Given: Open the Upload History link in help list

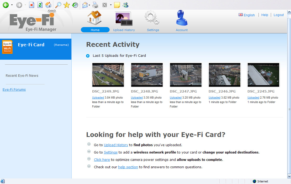Looking at the screenshot, I should pyautogui.click(x=116, y=145).
